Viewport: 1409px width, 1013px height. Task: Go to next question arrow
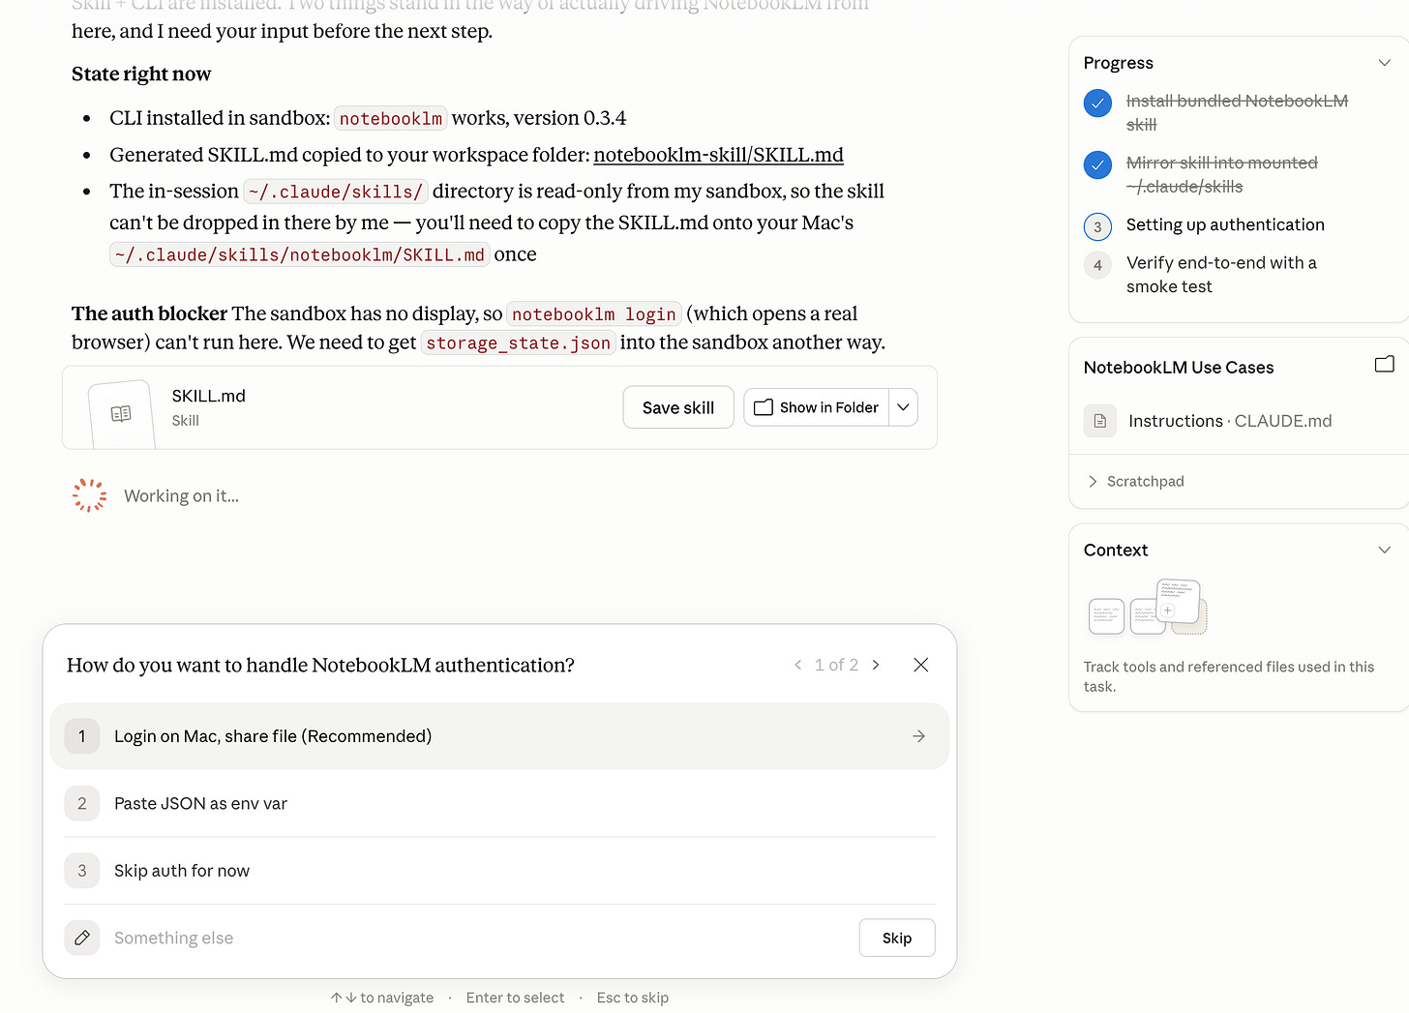(876, 665)
